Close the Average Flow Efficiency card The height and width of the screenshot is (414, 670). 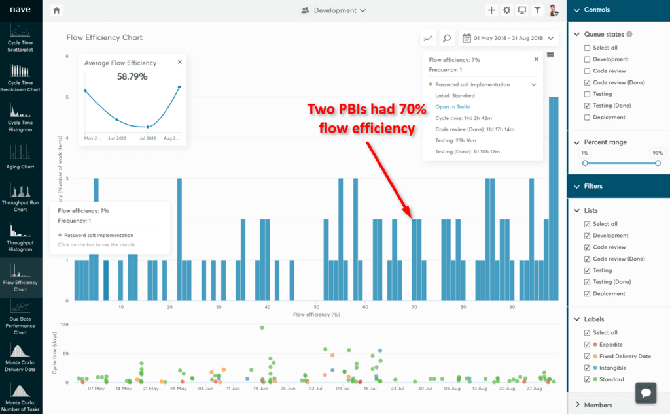pos(180,63)
